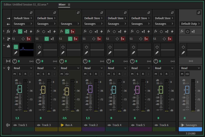Screen dimensions: 205x137
Task: Toggle the Track 1 fx power button
Action: click(20, 31)
